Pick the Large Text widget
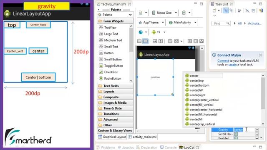 [111, 34]
